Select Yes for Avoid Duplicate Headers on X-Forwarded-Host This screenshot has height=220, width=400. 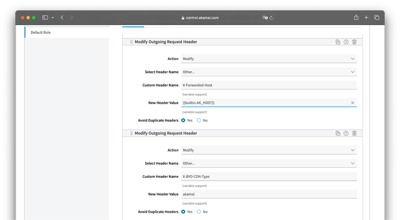(x=183, y=120)
